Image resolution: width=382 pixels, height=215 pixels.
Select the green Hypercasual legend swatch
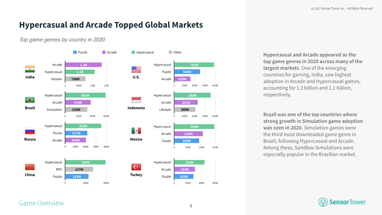(x=133, y=52)
